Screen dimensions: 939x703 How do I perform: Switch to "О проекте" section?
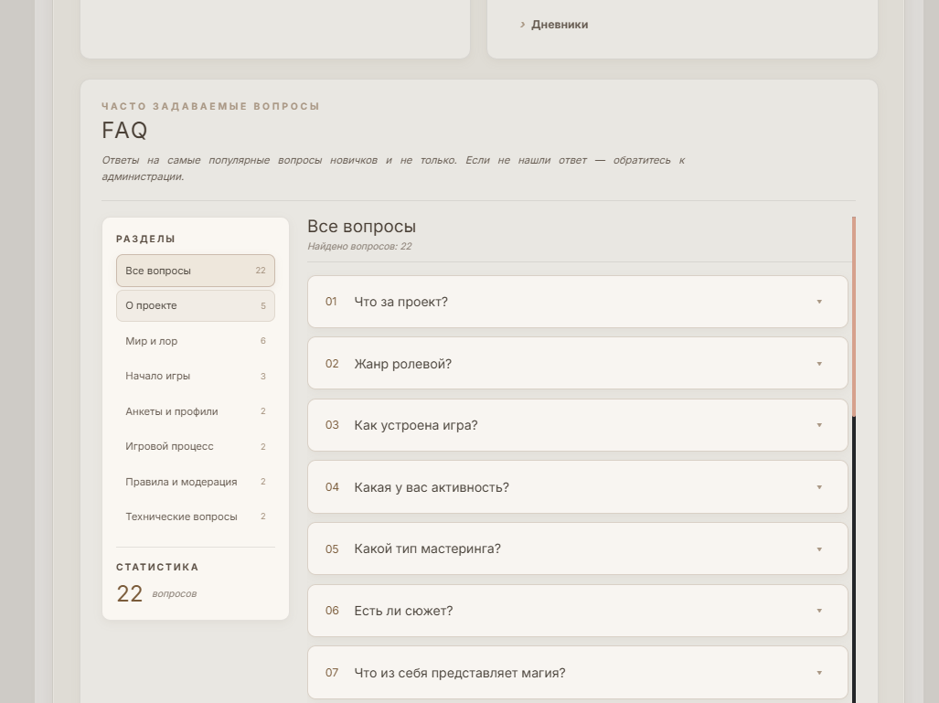coord(196,306)
